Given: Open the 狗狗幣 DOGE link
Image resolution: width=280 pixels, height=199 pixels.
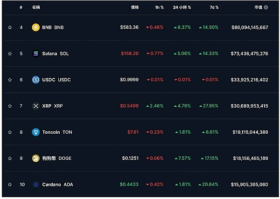Looking at the screenshot, I should coord(56,158).
